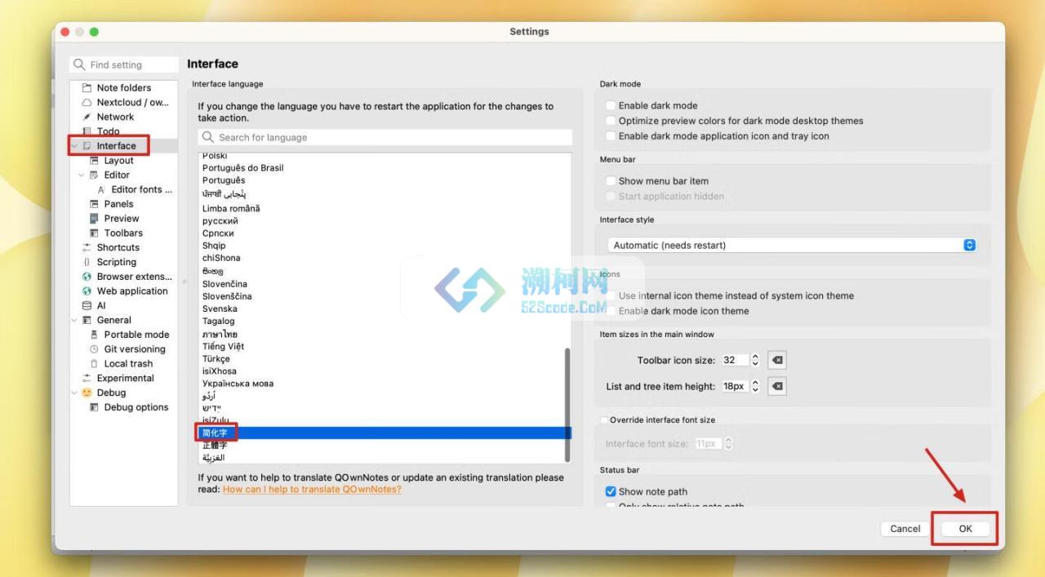Select Svenska language
The image size is (1045, 577).
220,309
